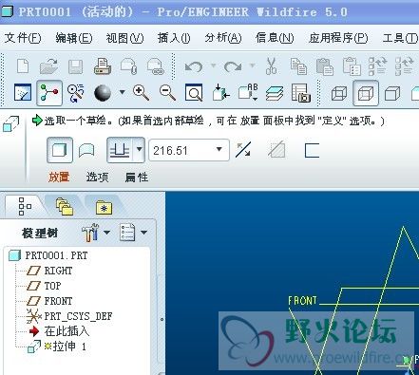The height and width of the screenshot is (375, 419).
Task: Click the blind depth option icon
Action: pyautogui.click(x=120, y=150)
